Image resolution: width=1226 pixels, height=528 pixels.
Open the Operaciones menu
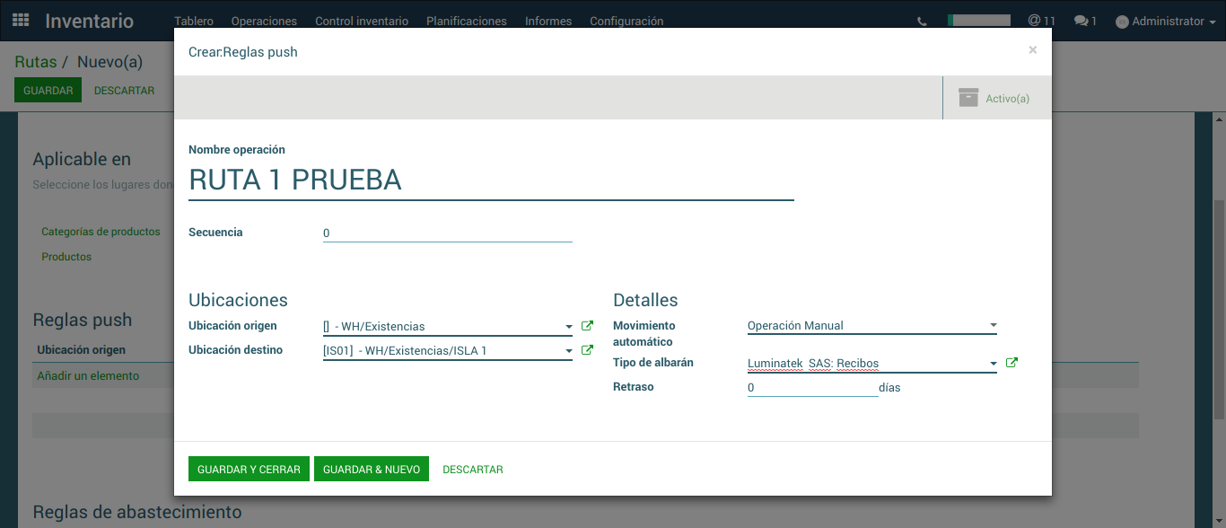(264, 21)
